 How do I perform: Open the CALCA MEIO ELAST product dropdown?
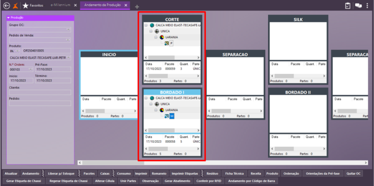tap(69, 58)
